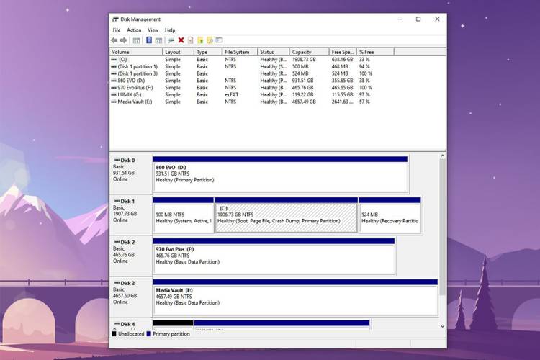Click the Connect/Rescan drive toolbar icon
The height and width of the screenshot is (360, 540).
(171, 40)
